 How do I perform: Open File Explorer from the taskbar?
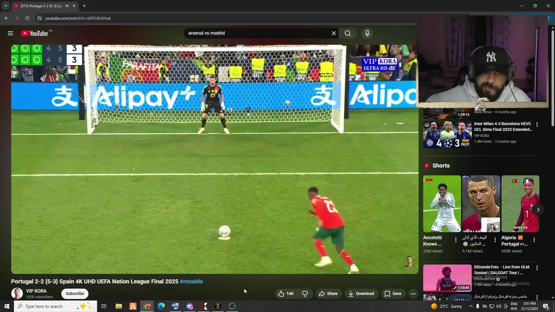coord(118,306)
